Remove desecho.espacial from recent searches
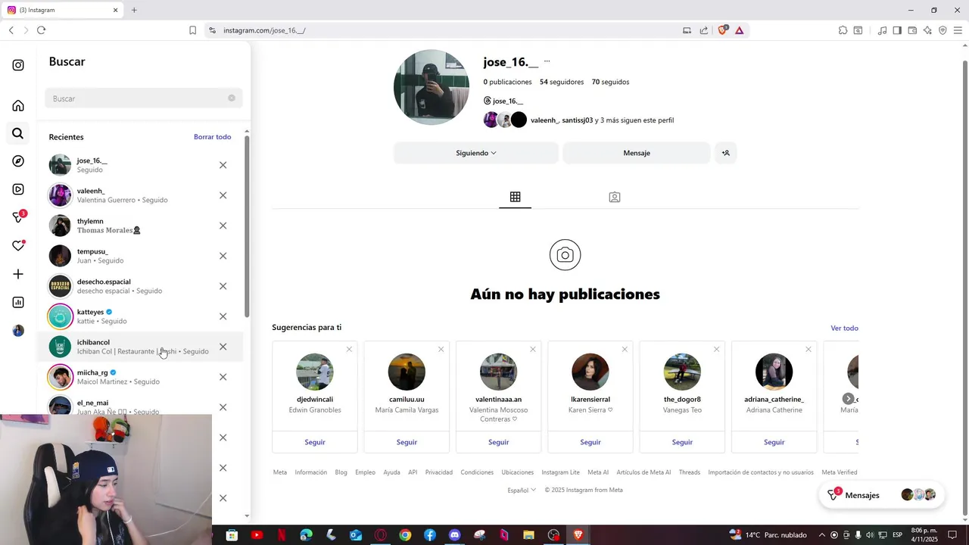The image size is (969, 545). coord(223,286)
